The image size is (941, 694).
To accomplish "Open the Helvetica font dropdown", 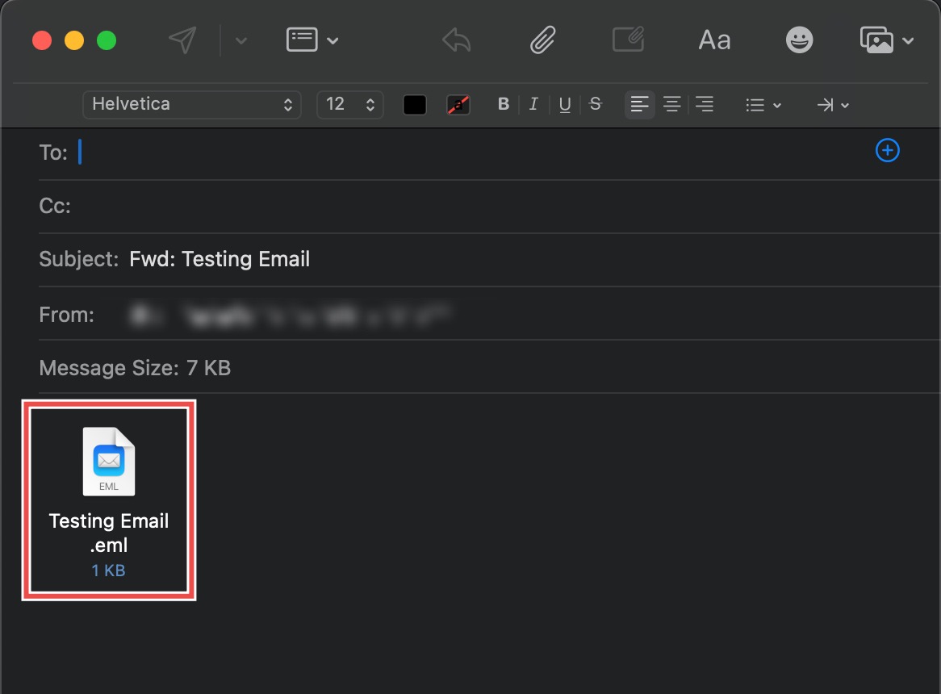I will (191, 104).
